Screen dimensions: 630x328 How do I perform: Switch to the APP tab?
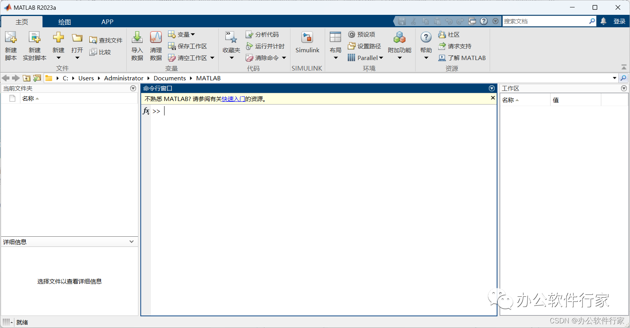tap(107, 22)
